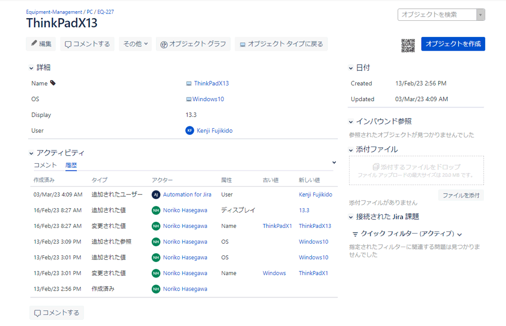Collapse the 日付 section
This screenshot has height=326, width=506.
pyautogui.click(x=351, y=68)
